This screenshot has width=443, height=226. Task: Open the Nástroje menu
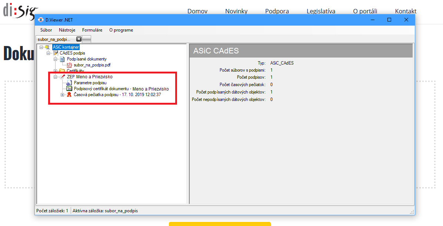click(67, 30)
